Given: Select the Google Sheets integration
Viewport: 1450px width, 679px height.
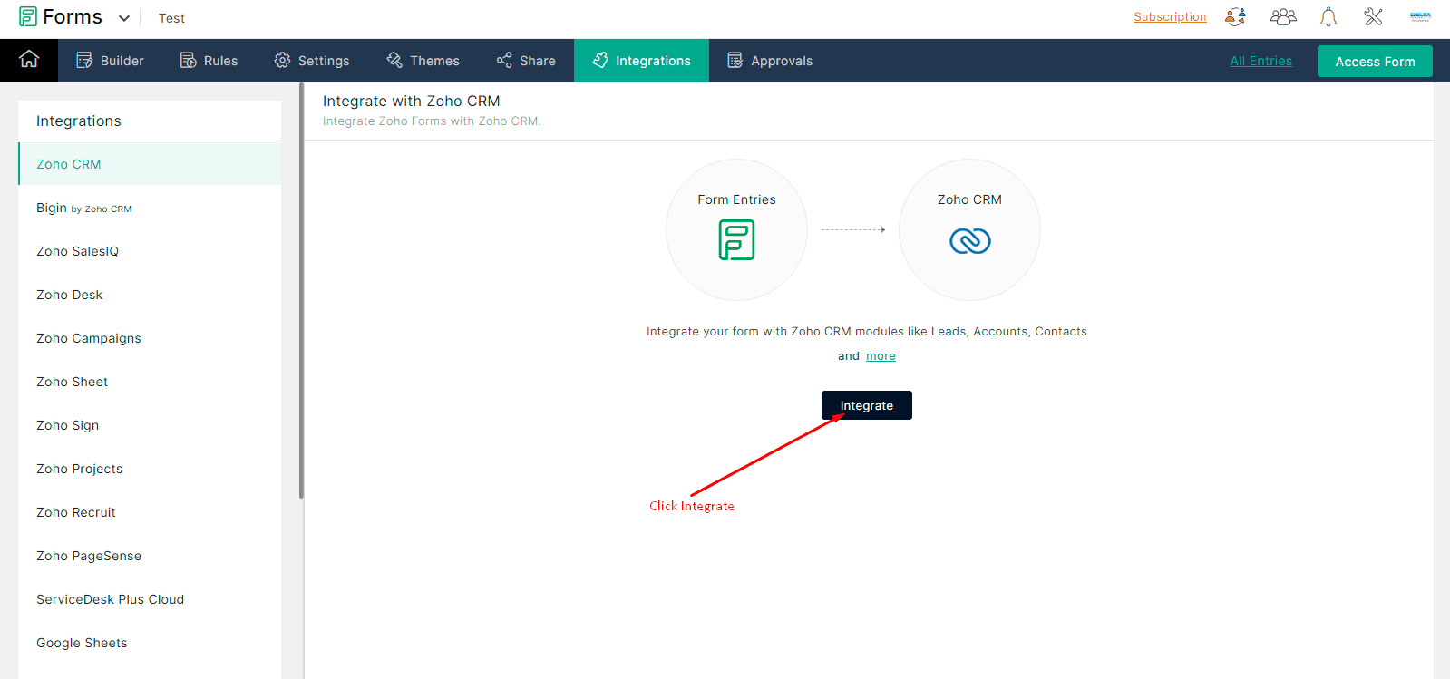Looking at the screenshot, I should tap(150, 643).
